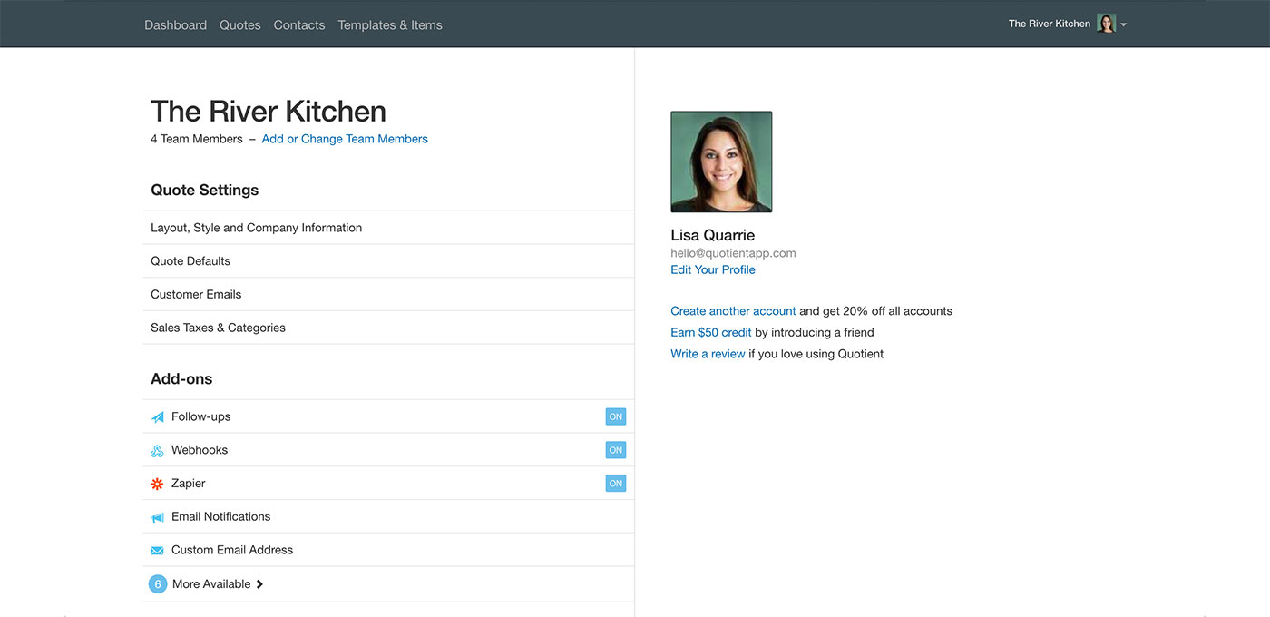
Task: Click Add or Change Team Members link
Action: click(345, 139)
